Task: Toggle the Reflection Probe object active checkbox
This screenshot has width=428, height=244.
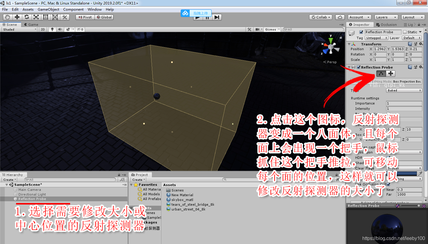Action: coord(361,32)
